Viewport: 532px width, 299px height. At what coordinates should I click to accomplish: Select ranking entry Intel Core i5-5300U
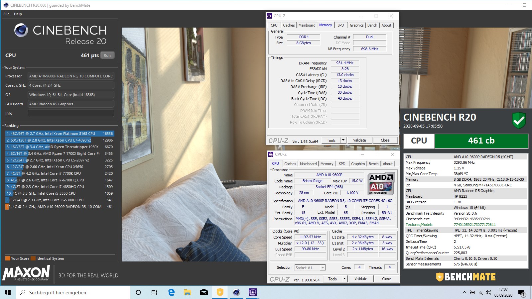tap(60, 200)
